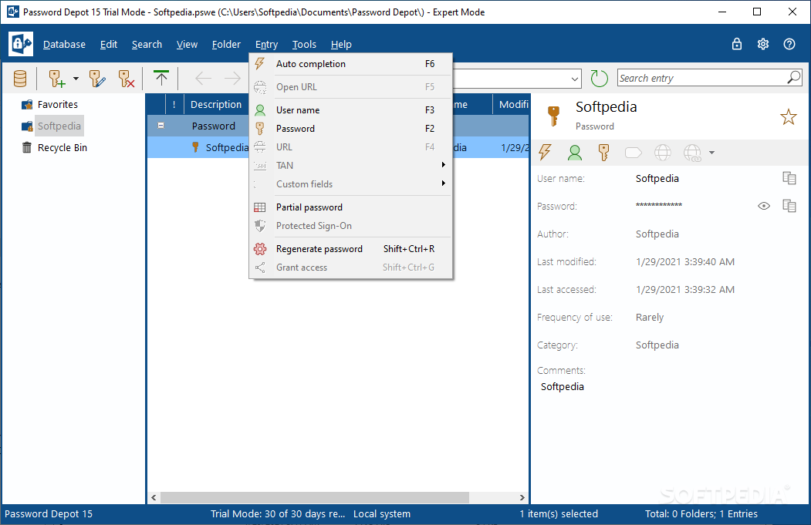Click the edit password key icon
Screen dimensions: 811x525
pos(97,79)
